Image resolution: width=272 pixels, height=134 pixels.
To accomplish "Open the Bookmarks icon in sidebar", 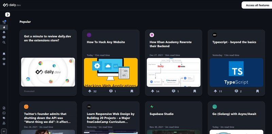I will coord(4,54).
